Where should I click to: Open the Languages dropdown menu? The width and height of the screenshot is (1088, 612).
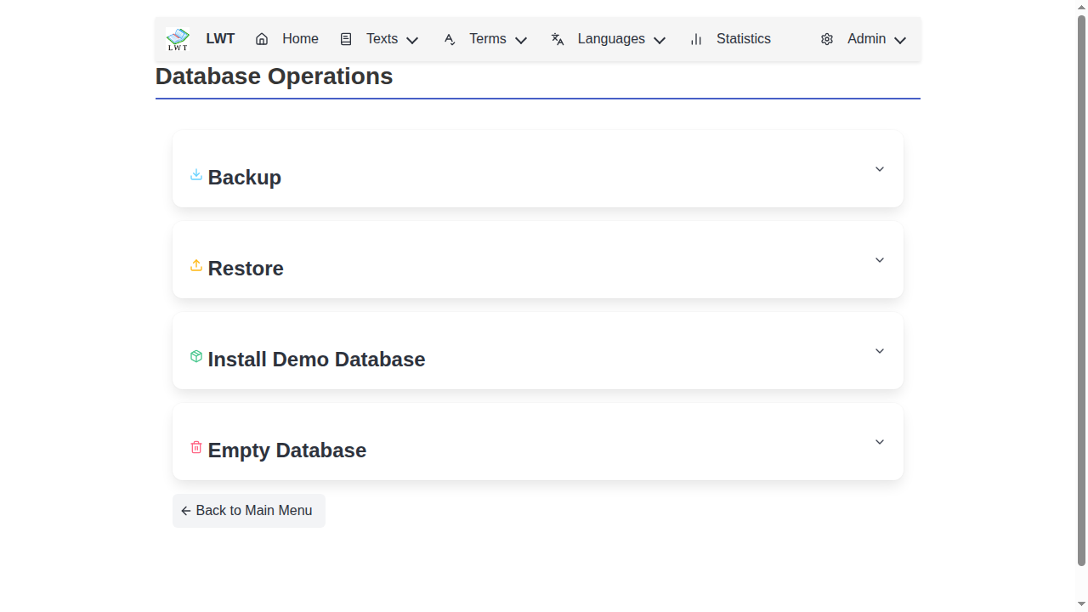pos(611,38)
